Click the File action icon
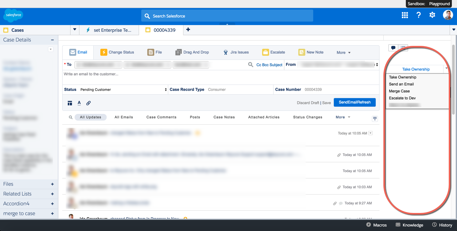 151,52
